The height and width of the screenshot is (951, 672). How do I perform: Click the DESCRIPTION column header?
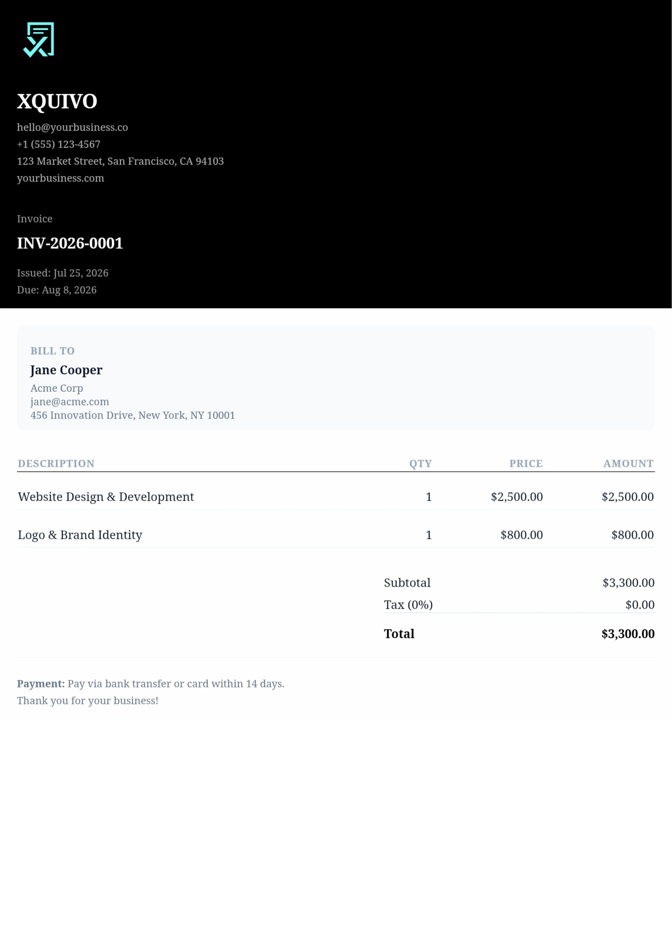pos(56,464)
